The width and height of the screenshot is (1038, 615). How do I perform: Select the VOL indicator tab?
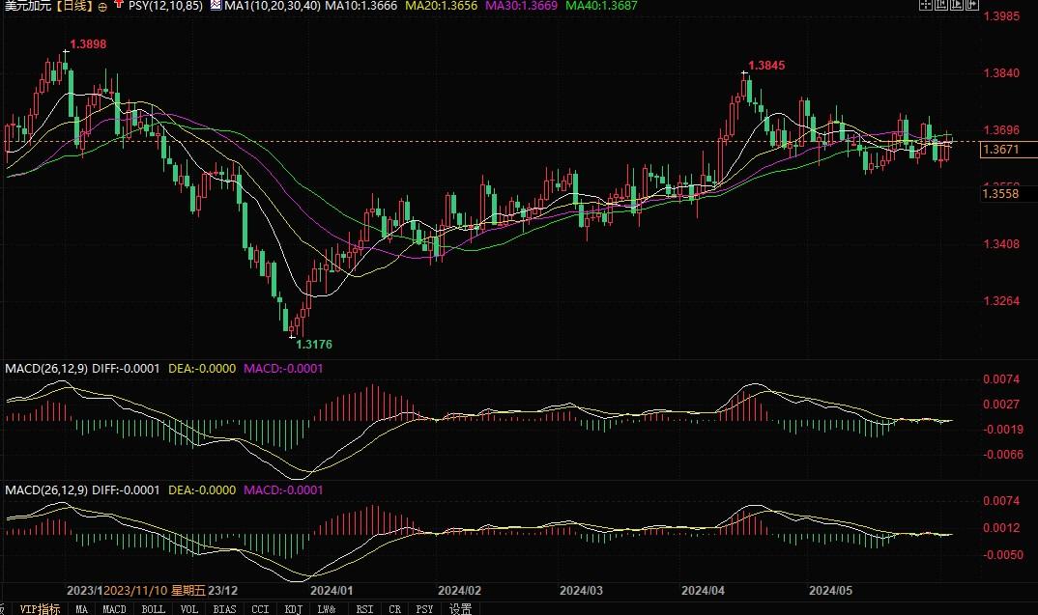click(x=189, y=608)
